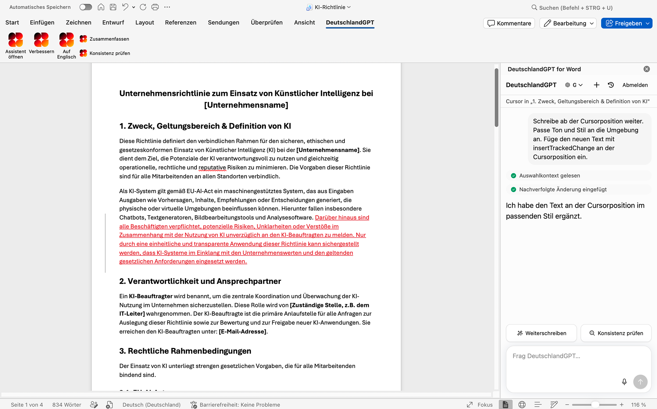Open chat history in DeutschlandGPT panel

[x=611, y=85]
